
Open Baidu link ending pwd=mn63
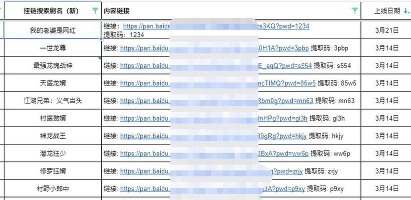217,101
